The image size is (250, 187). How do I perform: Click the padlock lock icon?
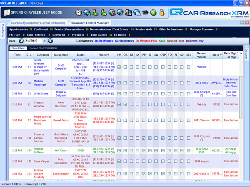pyautogui.click(x=162, y=12)
